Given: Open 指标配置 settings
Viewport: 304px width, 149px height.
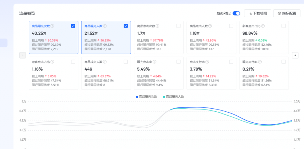Looking at the screenshot, I should point(286,13).
